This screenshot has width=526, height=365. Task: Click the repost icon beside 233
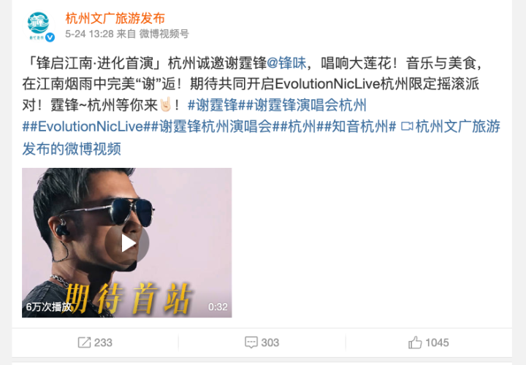(x=84, y=342)
